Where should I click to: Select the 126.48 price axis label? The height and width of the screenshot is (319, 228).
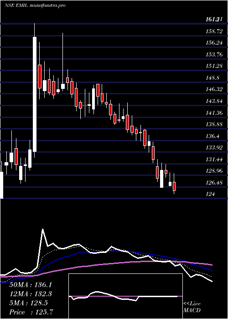(x=214, y=182)
